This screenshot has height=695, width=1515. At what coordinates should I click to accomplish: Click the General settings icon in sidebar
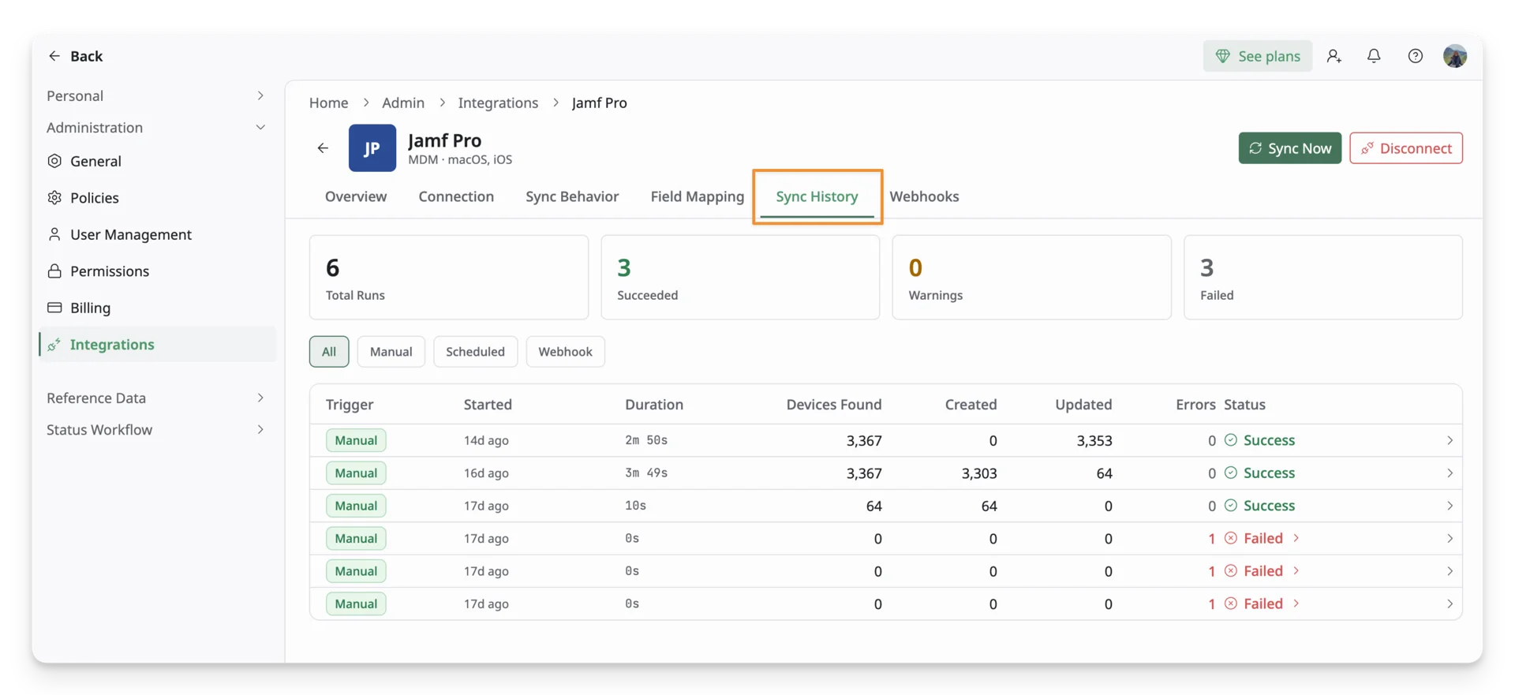[54, 161]
